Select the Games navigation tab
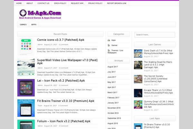 [23, 25]
